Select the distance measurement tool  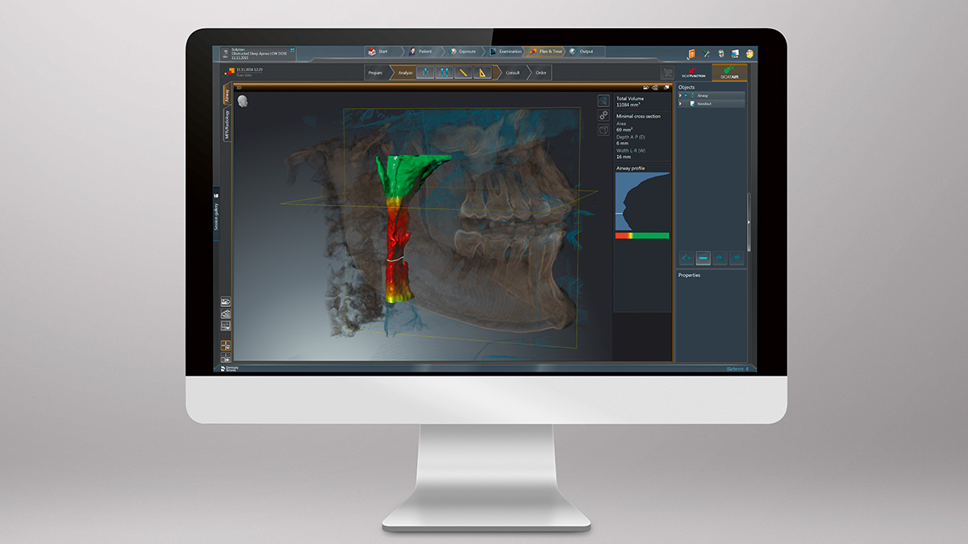[x=463, y=73]
